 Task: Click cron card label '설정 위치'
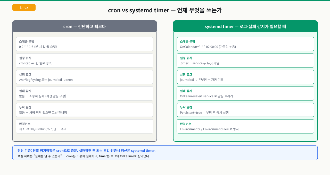point(25,58)
